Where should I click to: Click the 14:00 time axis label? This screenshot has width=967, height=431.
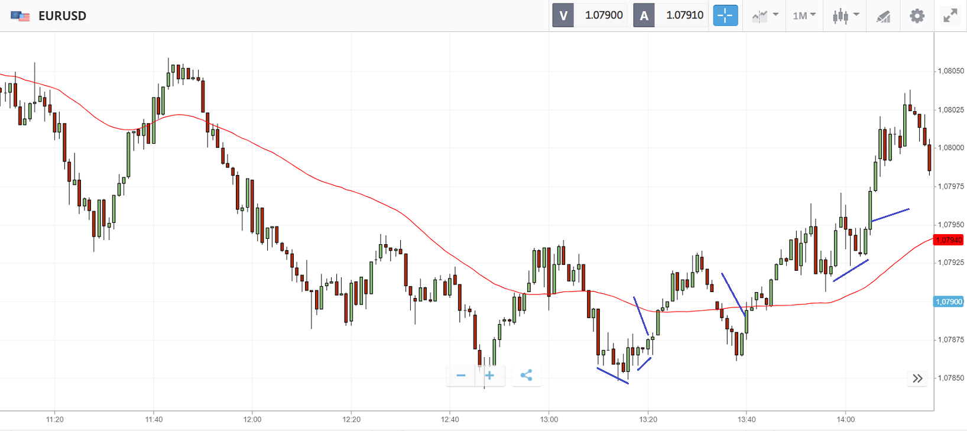846,420
